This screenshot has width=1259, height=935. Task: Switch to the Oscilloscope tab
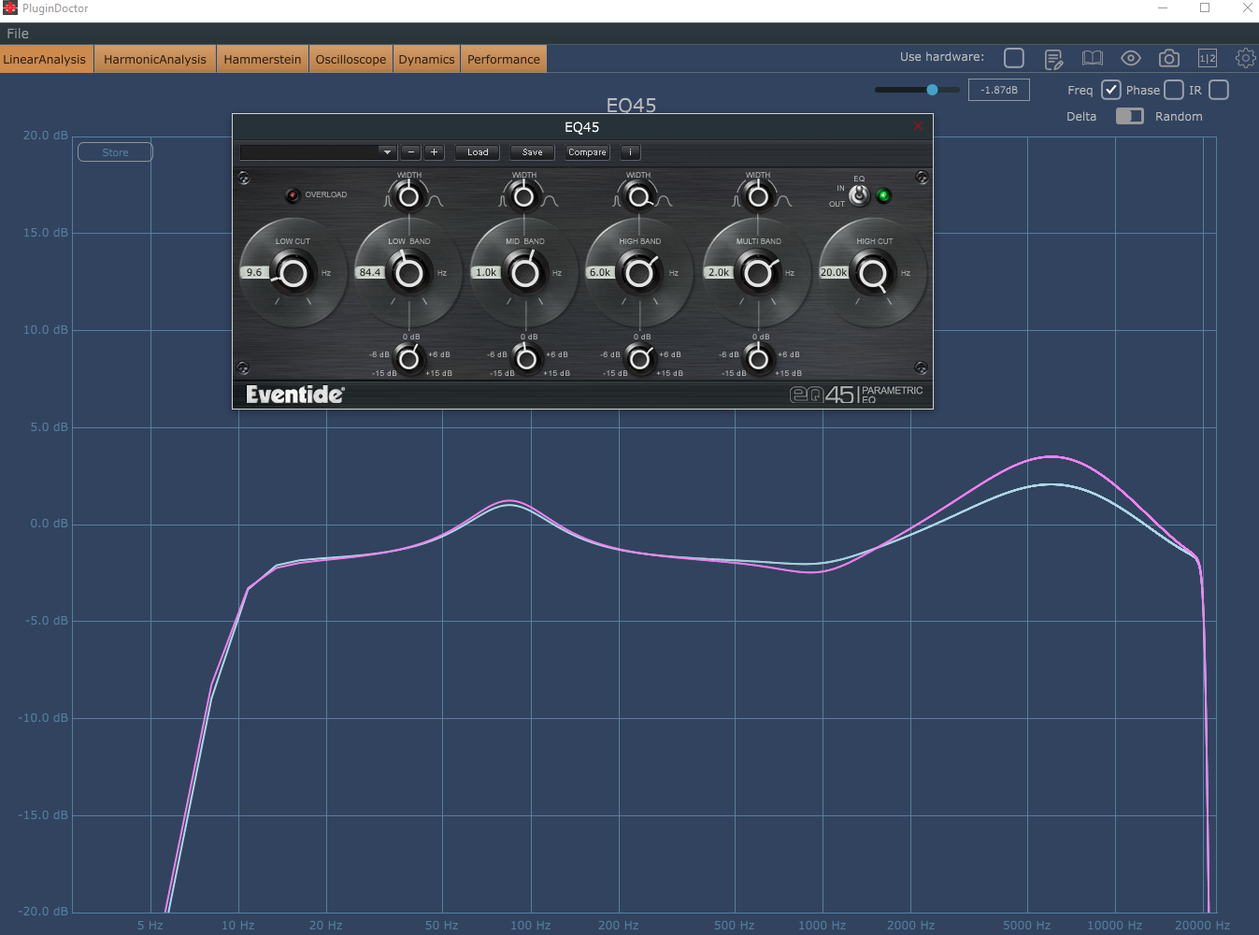tap(351, 59)
